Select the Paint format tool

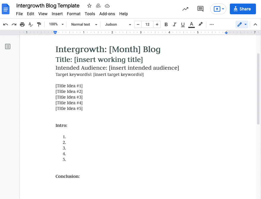[39, 24]
